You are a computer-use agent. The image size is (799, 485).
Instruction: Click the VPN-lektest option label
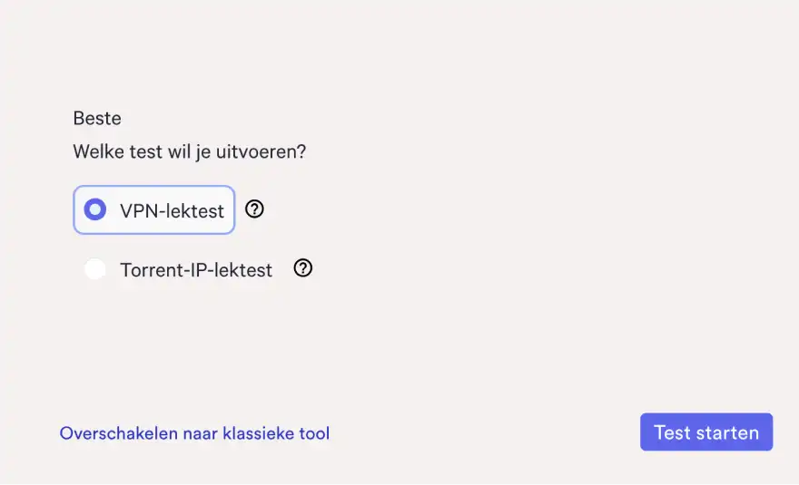172,211
